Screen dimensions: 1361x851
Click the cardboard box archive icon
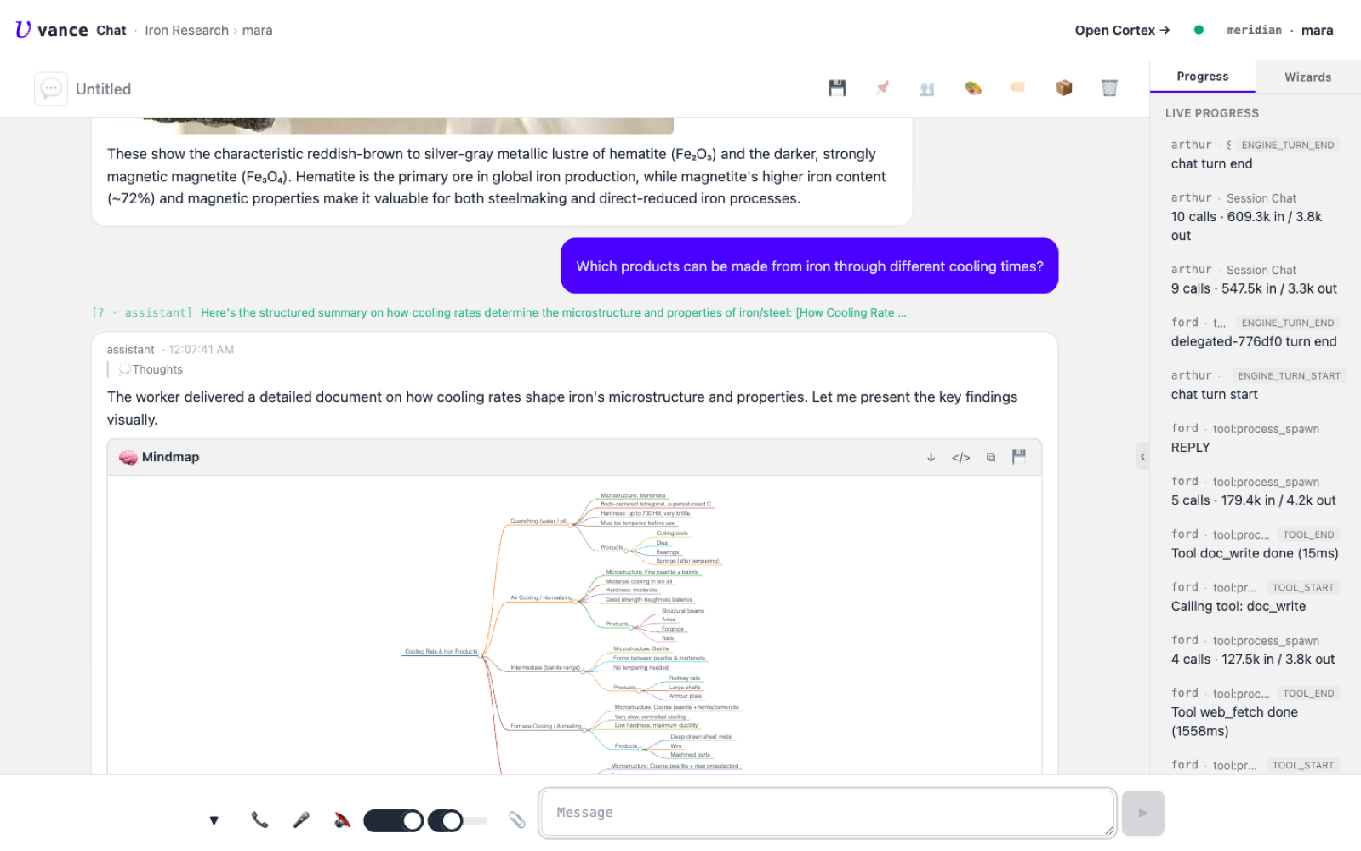1064,88
